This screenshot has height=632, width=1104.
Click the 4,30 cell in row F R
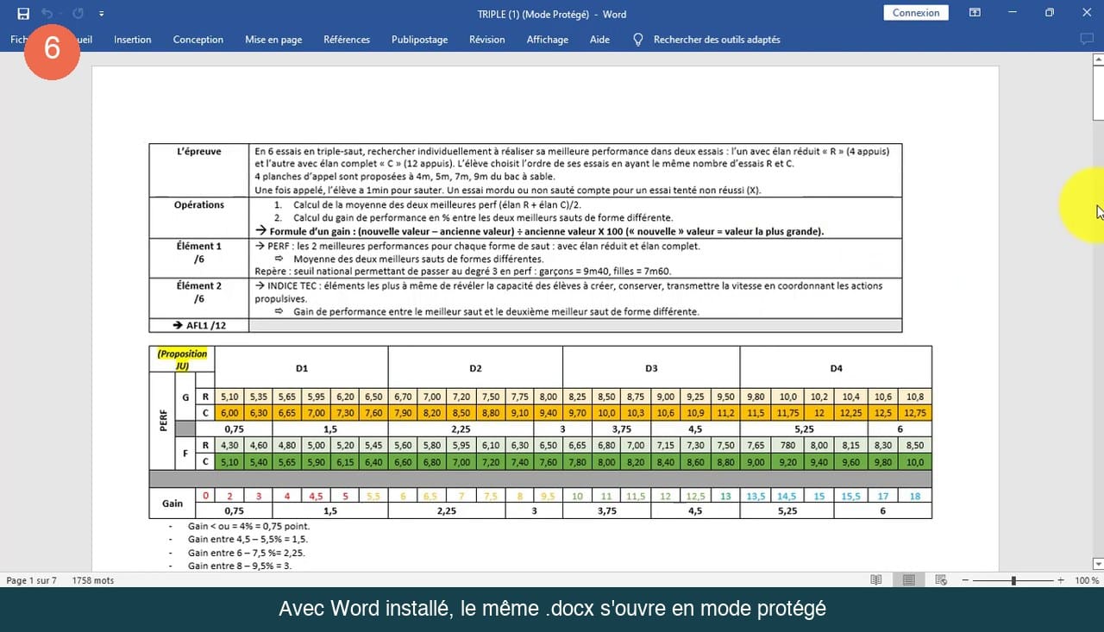[229, 445]
